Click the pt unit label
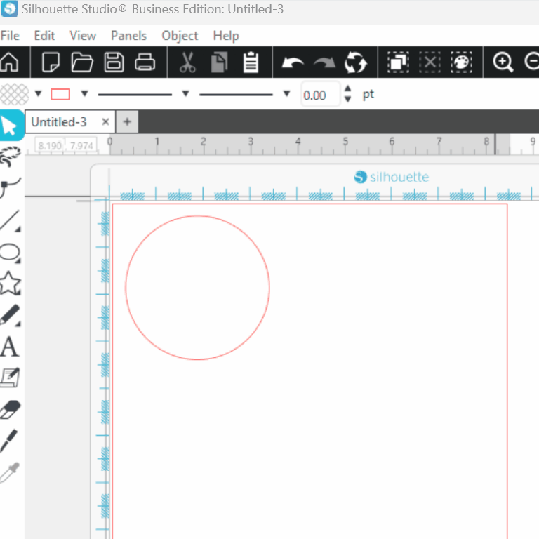This screenshot has width=539, height=539. tap(368, 94)
